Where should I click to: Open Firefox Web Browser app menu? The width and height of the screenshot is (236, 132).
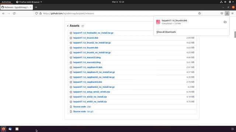click(29, 2)
